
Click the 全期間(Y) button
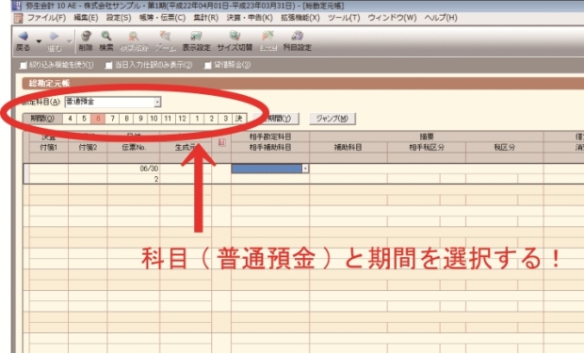(x=276, y=119)
